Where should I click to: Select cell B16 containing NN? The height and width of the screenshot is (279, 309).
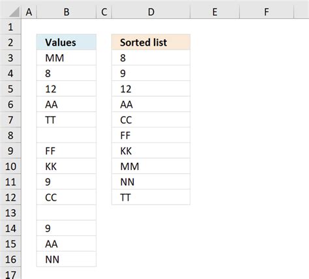(x=66, y=259)
